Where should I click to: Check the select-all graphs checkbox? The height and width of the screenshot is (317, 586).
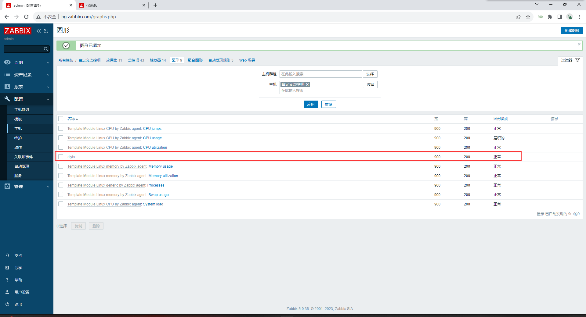[61, 119]
